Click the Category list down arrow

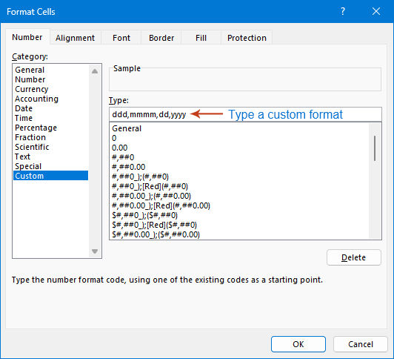pyautogui.click(x=95, y=251)
